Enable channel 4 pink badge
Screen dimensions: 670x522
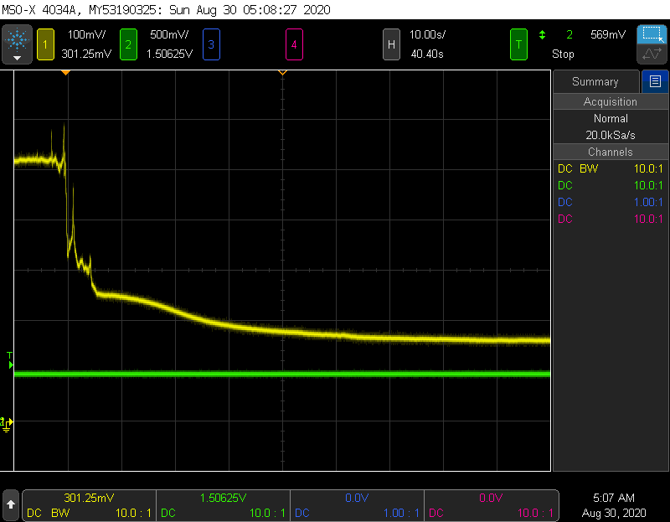(294, 44)
